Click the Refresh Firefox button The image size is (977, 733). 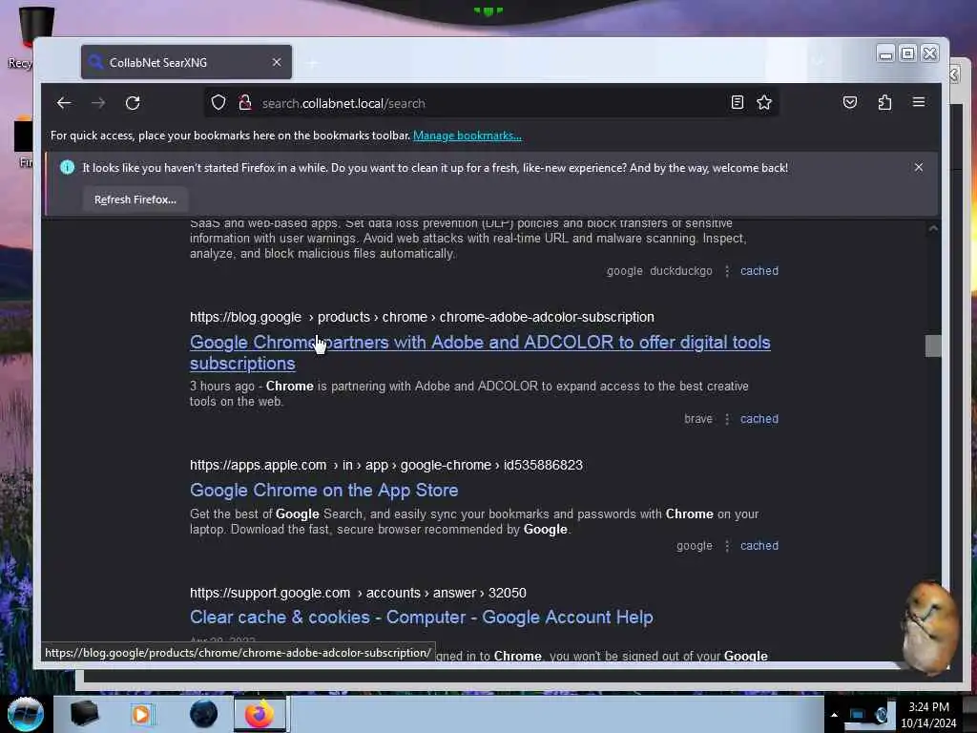135,199
